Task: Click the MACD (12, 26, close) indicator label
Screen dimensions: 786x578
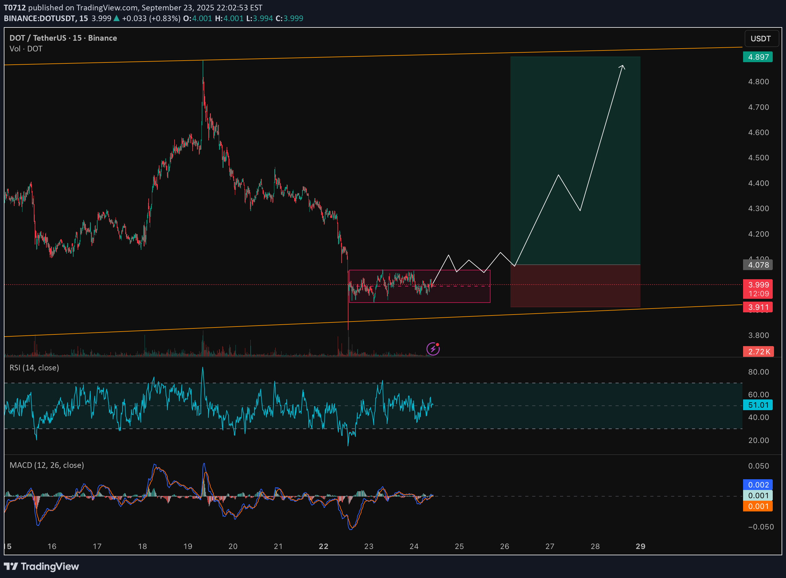Action: [x=46, y=465]
